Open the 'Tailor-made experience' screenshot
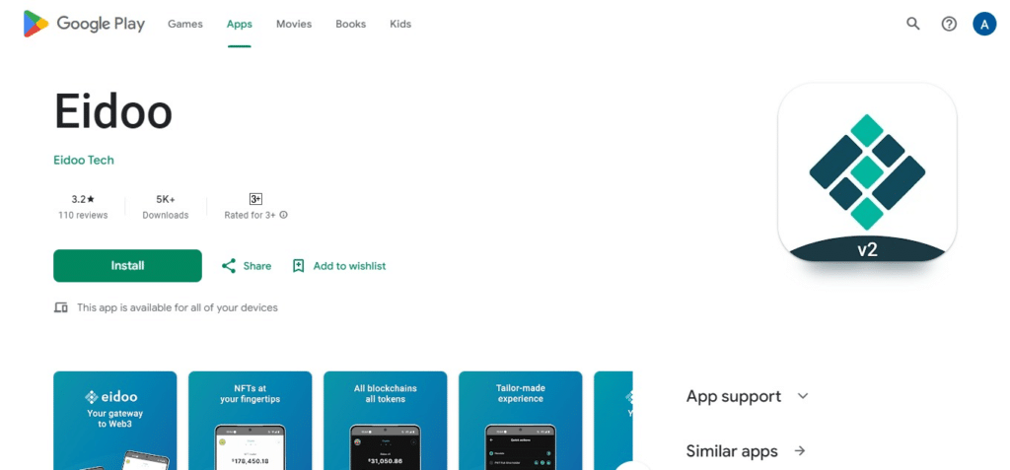 521,421
